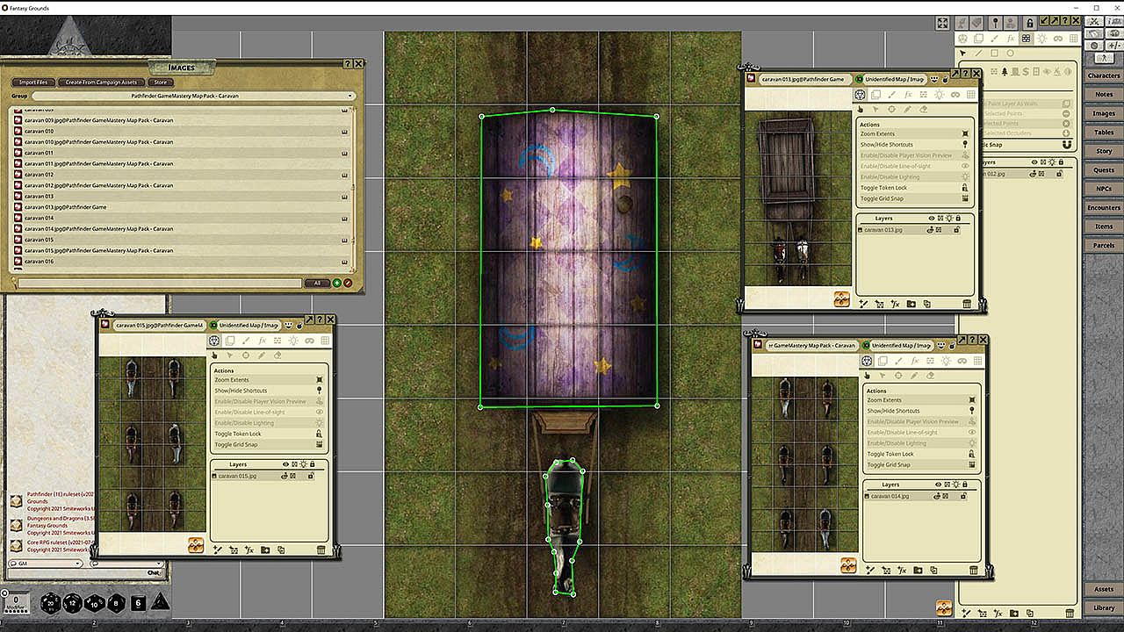Focus the search field in Images window
Screen dimensions: 1124x632
[x=158, y=283]
